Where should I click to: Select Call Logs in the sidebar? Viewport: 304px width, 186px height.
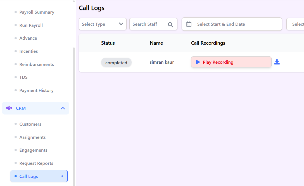pos(28,176)
